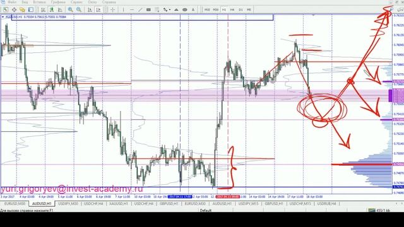
Task: Click the first toolbar icon, new chart
Action: [x=6, y=10]
